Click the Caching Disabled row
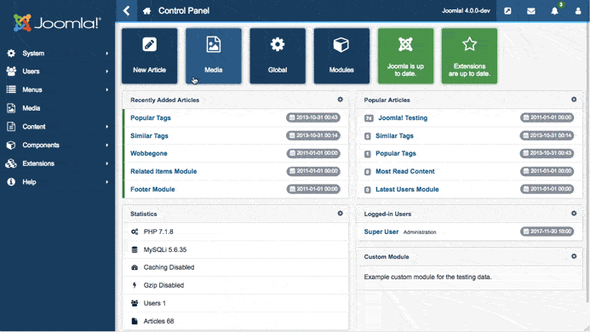This screenshot has height=332, width=590. pos(236,267)
